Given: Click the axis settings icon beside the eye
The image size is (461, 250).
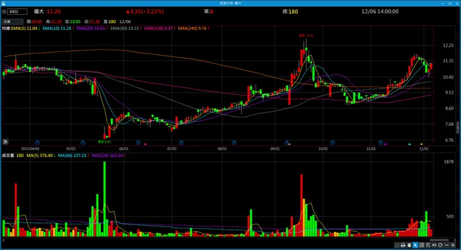Looking at the screenshot, I should point(428,245).
